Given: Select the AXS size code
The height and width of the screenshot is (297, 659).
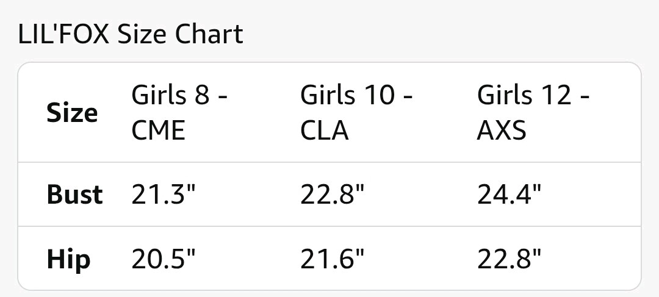Looking at the screenshot, I should [501, 131].
